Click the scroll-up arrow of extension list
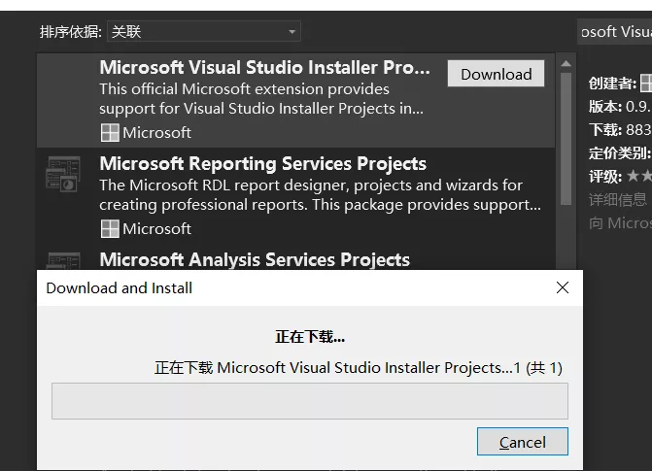The width and height of the screenshot is (652, 471). [566, 63]
